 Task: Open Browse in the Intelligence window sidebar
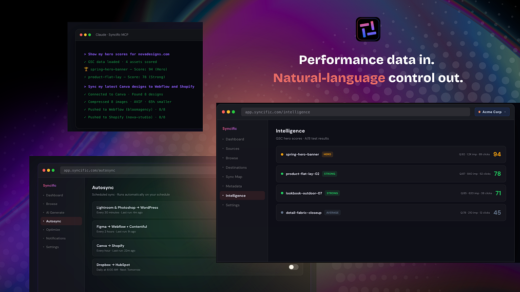tap(232, 158)
